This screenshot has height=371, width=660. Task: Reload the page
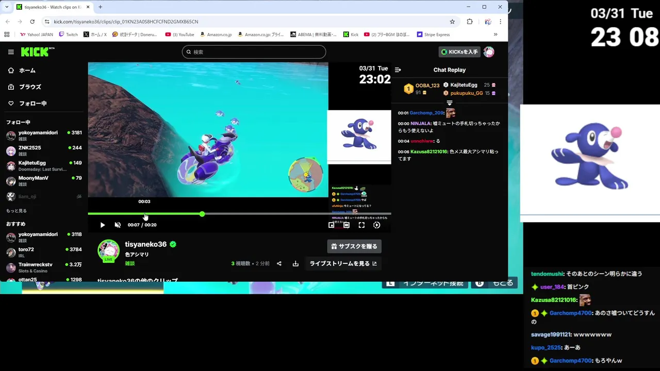32,22
